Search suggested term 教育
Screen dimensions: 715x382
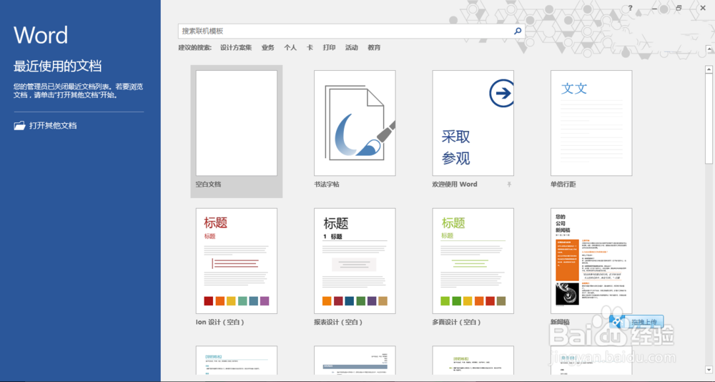coord(374,47)
